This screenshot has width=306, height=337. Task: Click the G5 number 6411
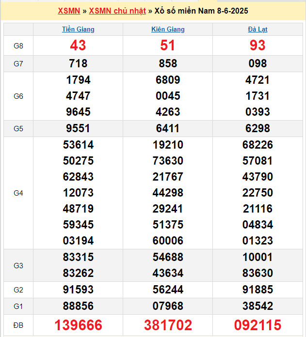(168, 128)
